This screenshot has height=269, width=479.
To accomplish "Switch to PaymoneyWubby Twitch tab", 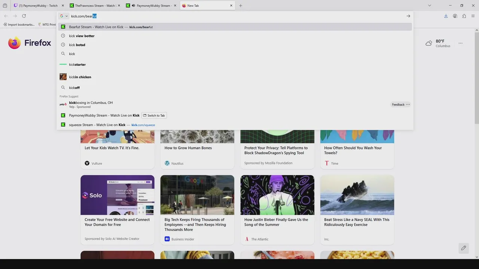I will (39, 6).
